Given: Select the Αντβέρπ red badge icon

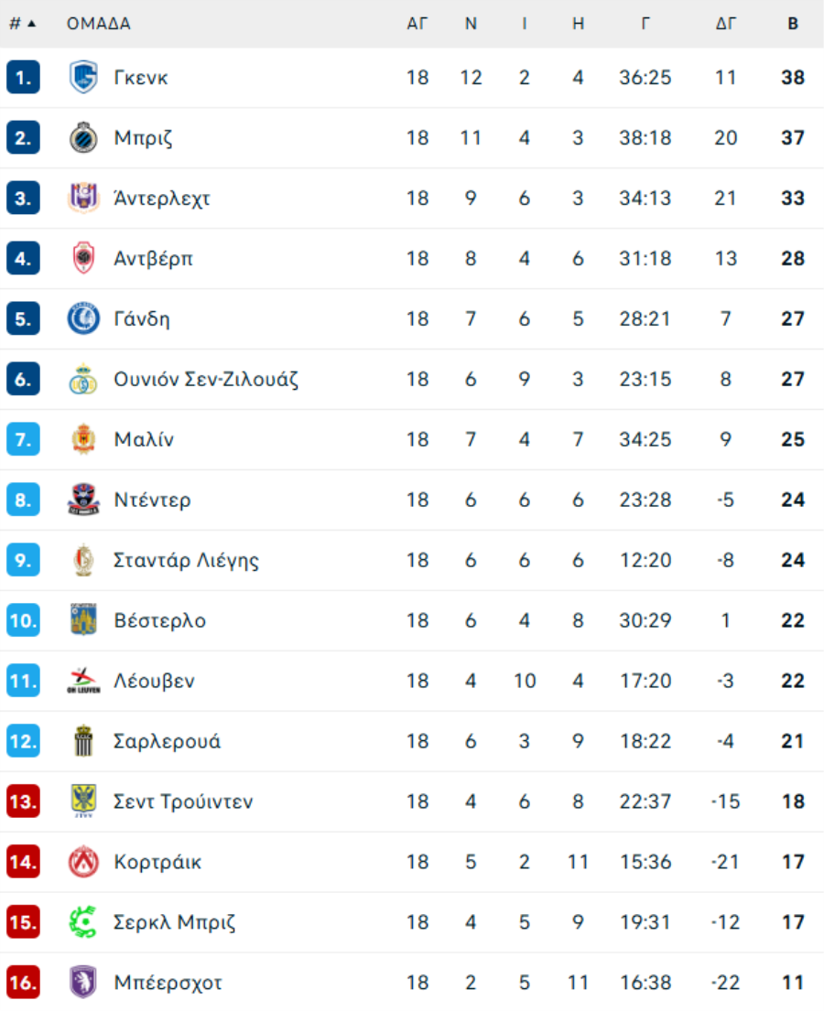Looking at the screenshot, I should pyautogui.click(x=83, y=258).
